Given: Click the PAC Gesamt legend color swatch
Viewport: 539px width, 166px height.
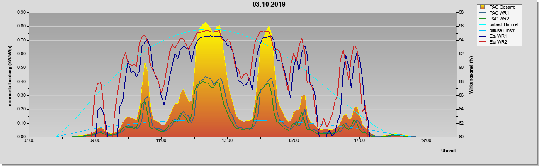Looking at the screenshot, I should click(483, 7).
